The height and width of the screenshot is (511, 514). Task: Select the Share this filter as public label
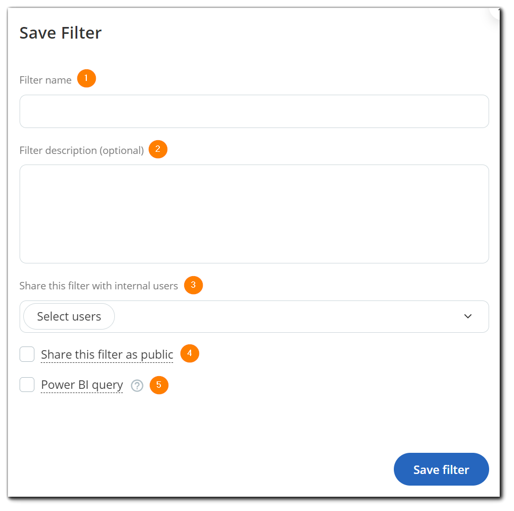click(x=106, y=354)
